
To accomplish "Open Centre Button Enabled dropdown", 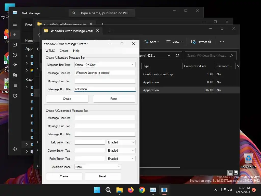I will [121, 151].
